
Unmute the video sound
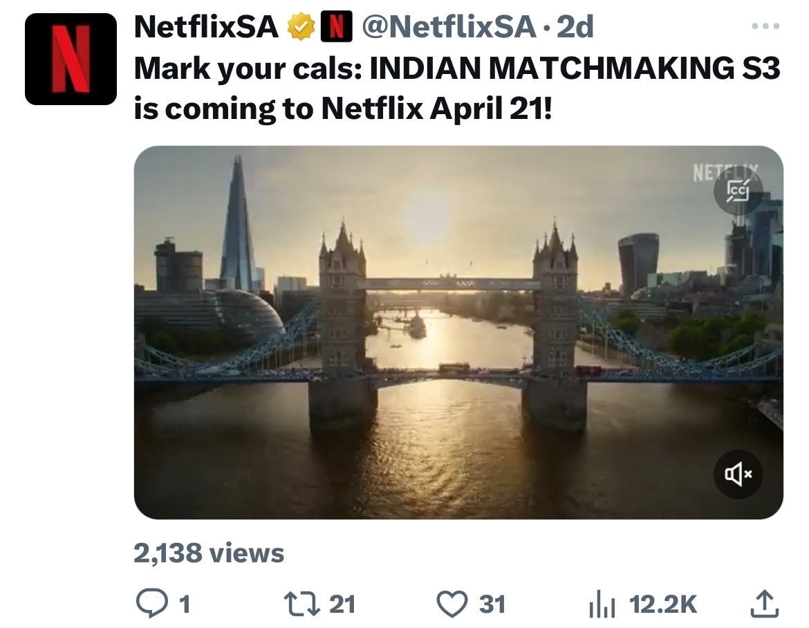(738, 474)
